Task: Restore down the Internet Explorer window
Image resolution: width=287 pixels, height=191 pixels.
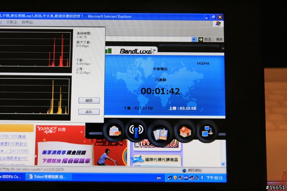Action: (213, 17)
